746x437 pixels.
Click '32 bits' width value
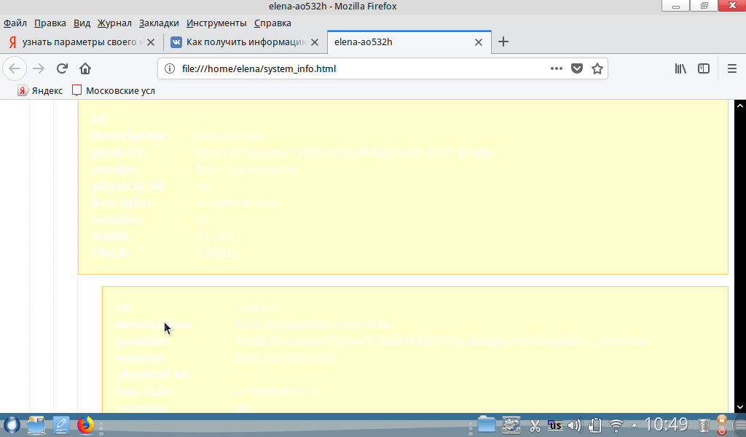point(215,236)
